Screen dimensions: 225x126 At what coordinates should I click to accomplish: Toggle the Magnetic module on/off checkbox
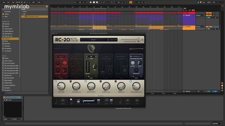point(130,81)
